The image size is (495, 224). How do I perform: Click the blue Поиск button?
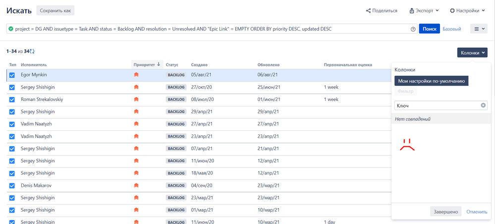(x=429, y=29)
